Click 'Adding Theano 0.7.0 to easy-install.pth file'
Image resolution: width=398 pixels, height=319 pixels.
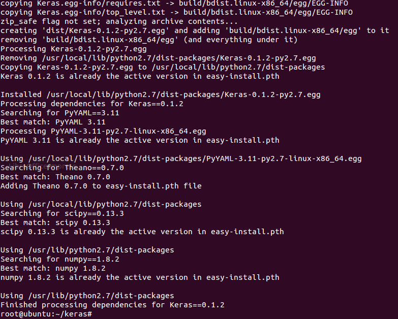(101, 186)
